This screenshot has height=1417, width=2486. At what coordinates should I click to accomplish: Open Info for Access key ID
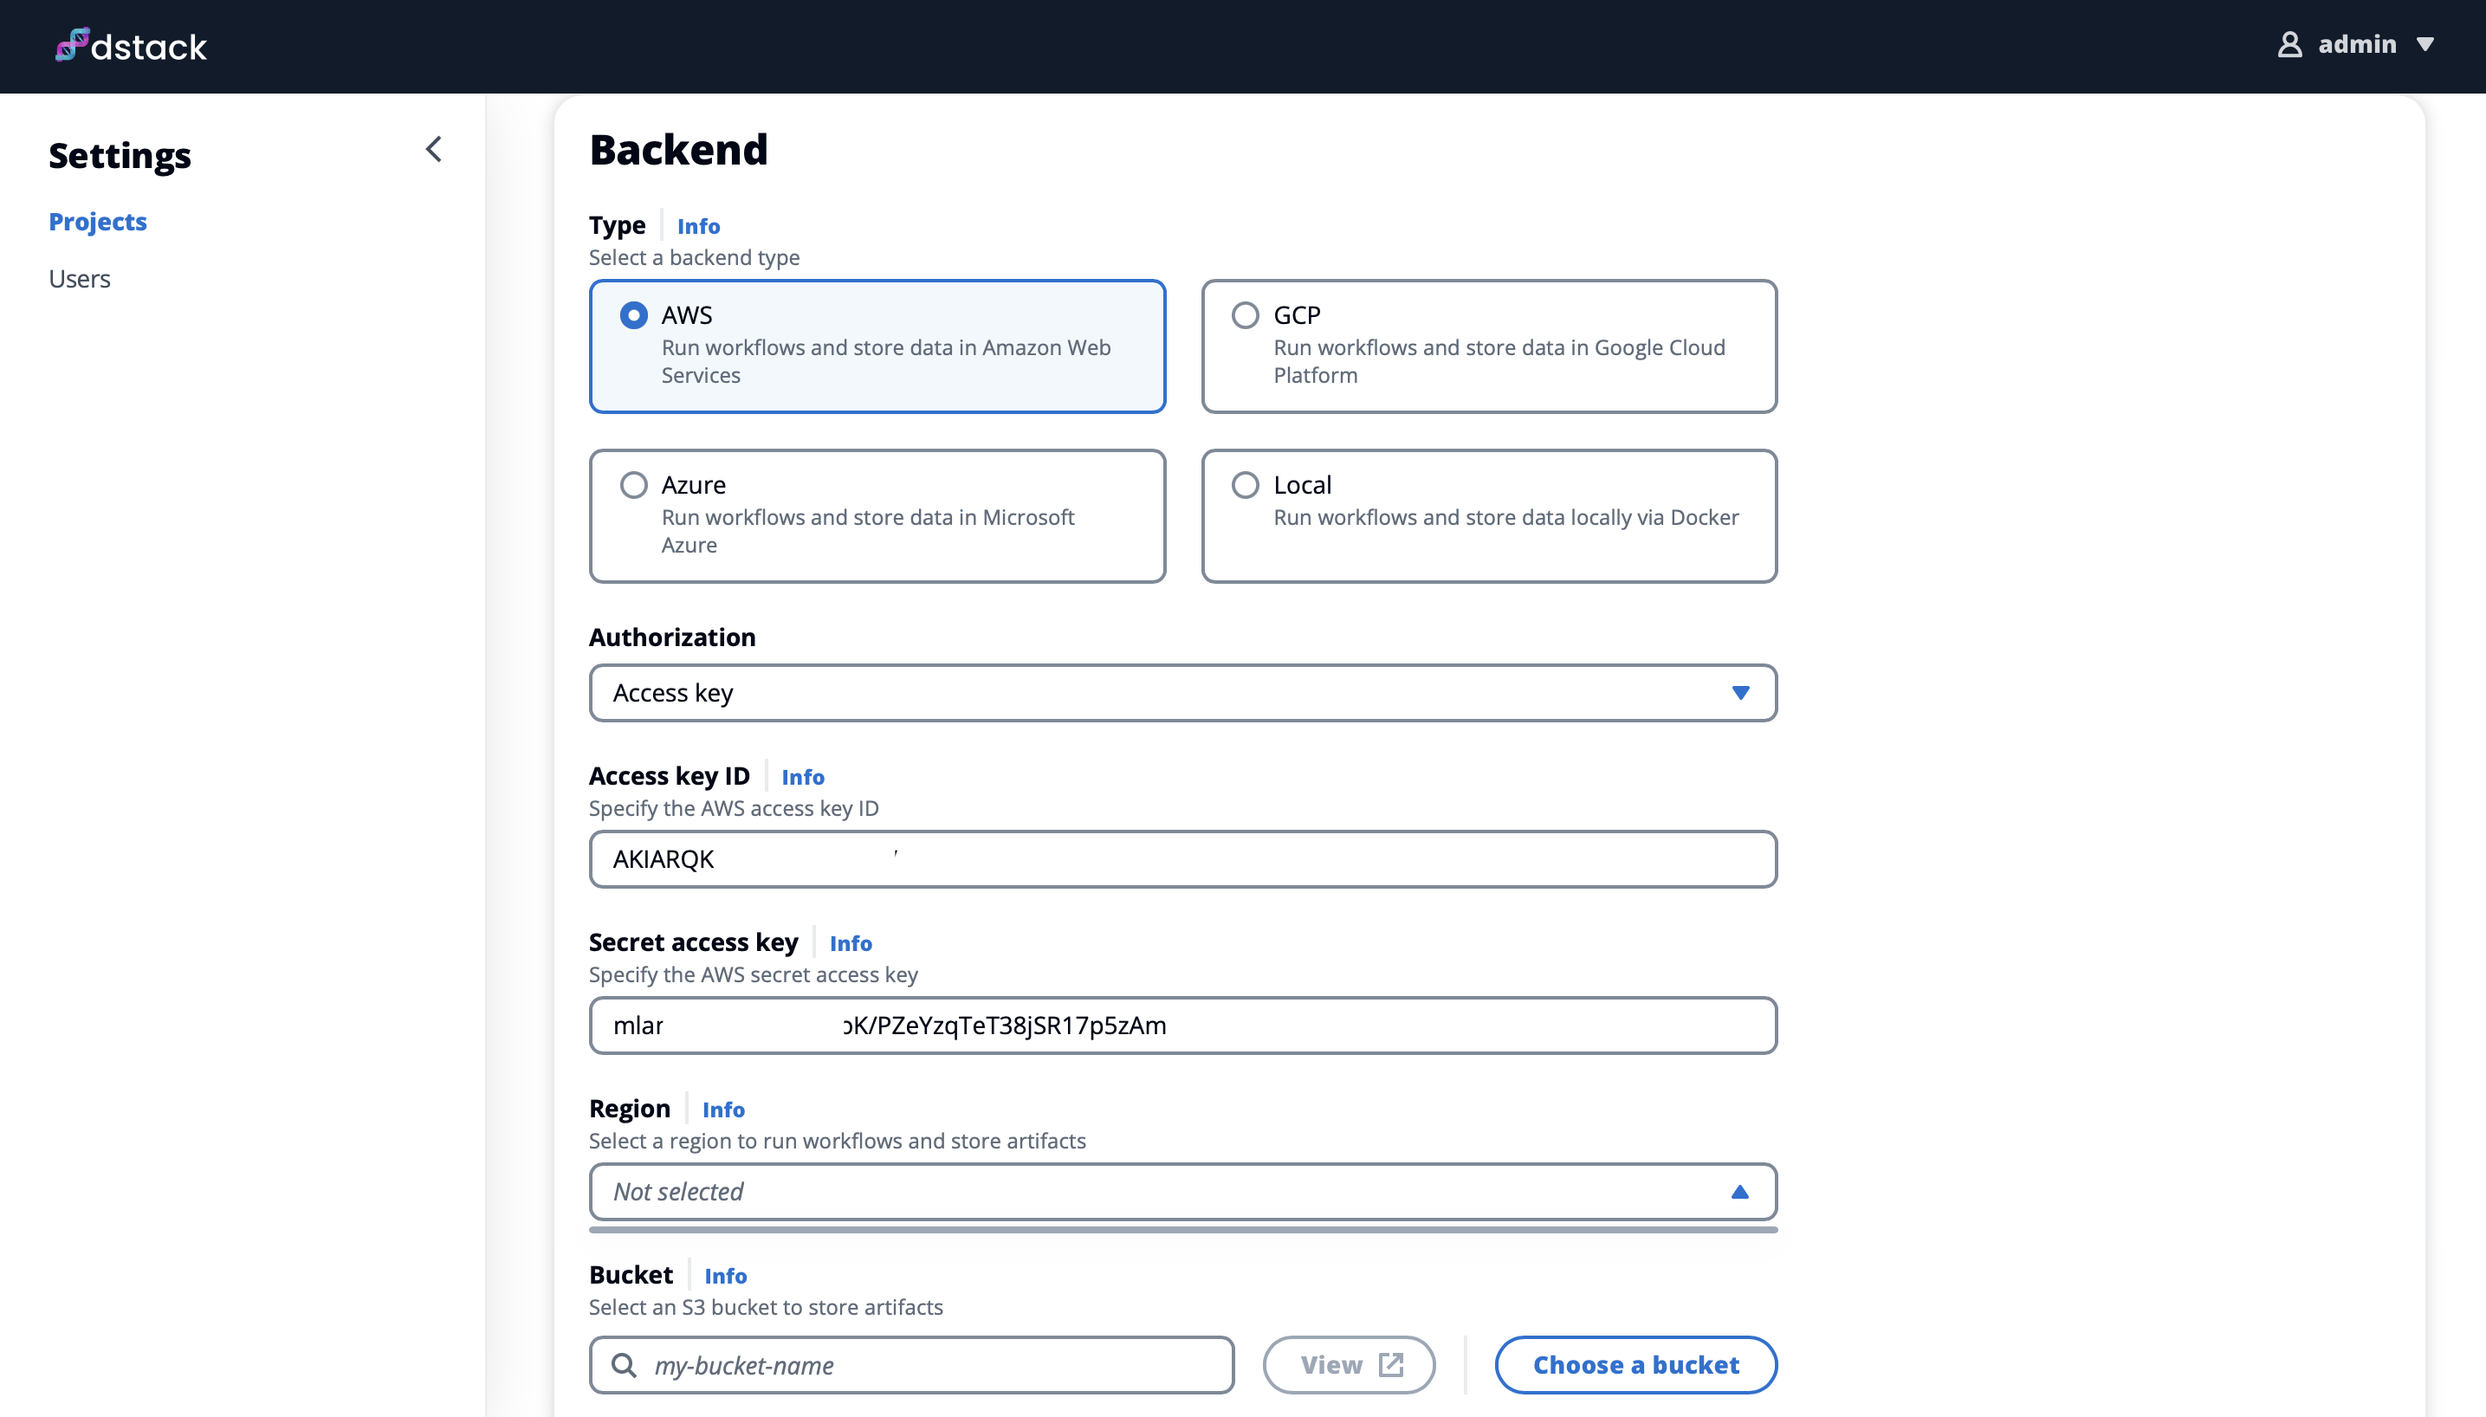pyautogui.click(x=804, y=777)
